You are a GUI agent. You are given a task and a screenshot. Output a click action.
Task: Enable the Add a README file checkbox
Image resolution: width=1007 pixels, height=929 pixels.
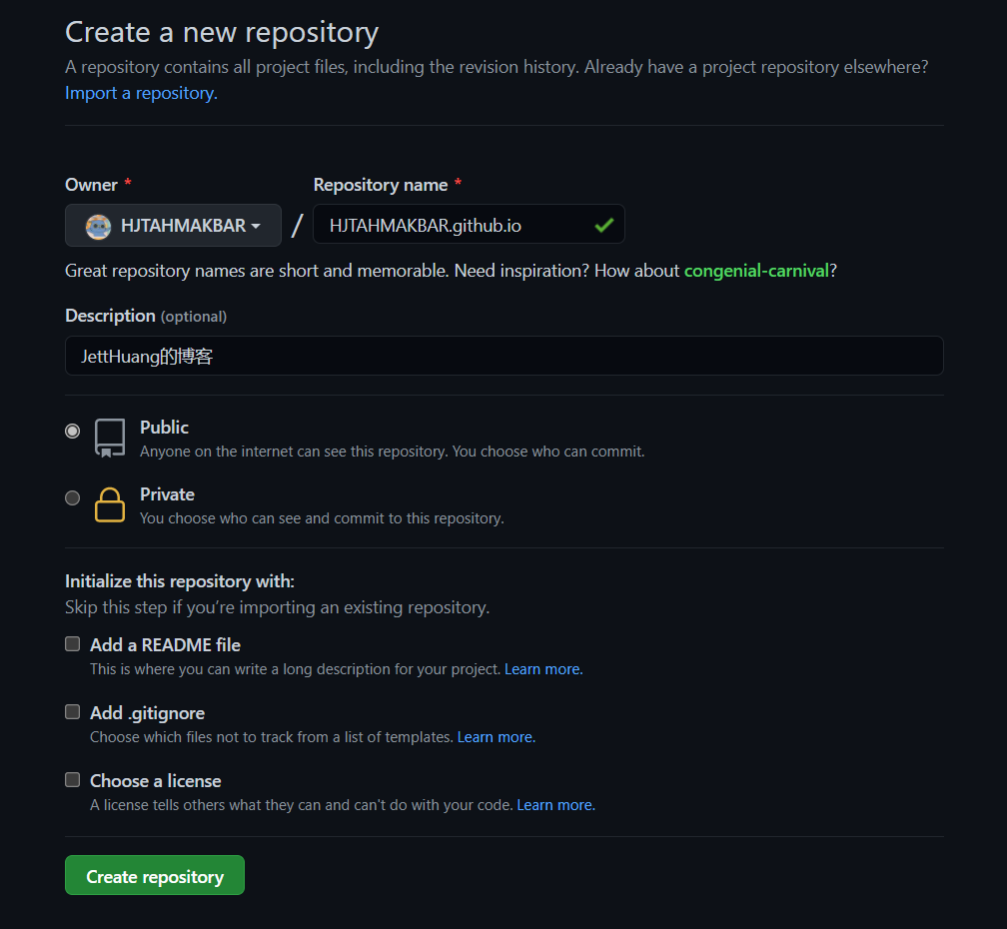[x=73, y=644]
